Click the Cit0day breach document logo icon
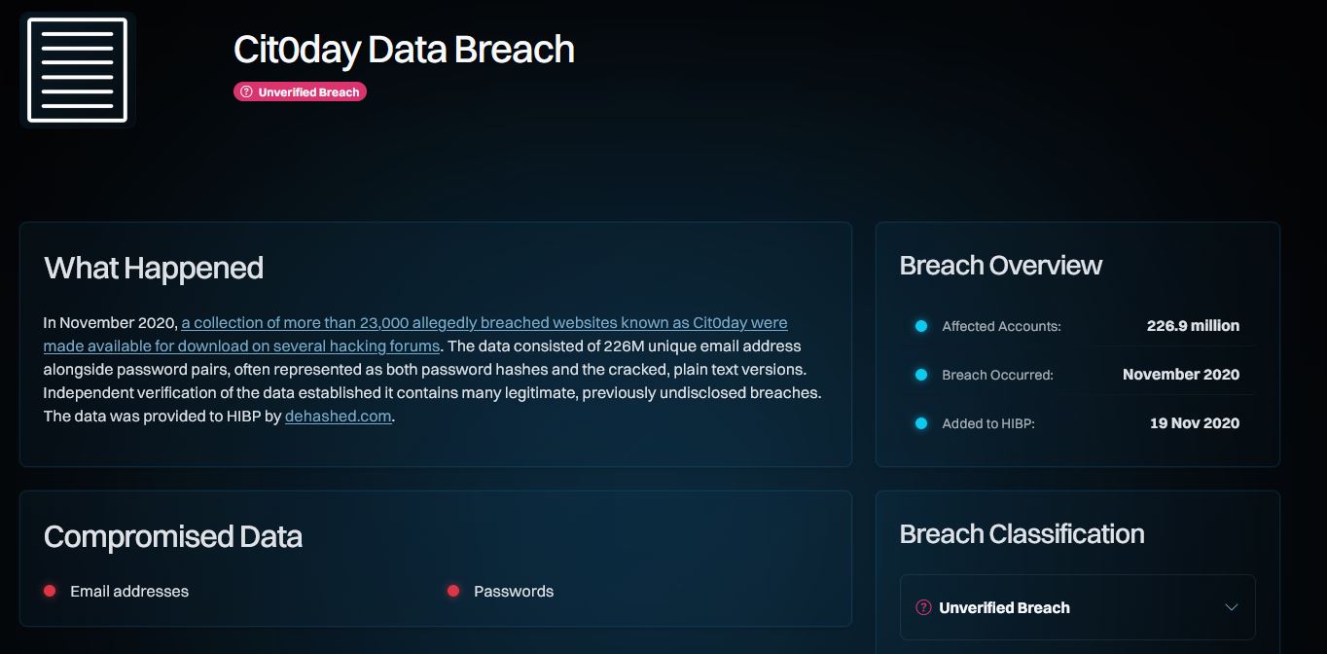This screenshot has height=654, width=1327. (x=77, y=70)
